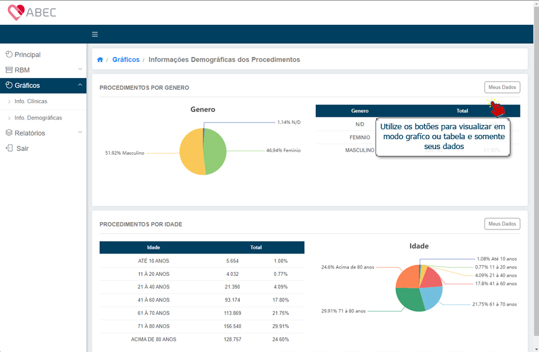Click the '61 À 70 ANOS' table row

[202, 313]
